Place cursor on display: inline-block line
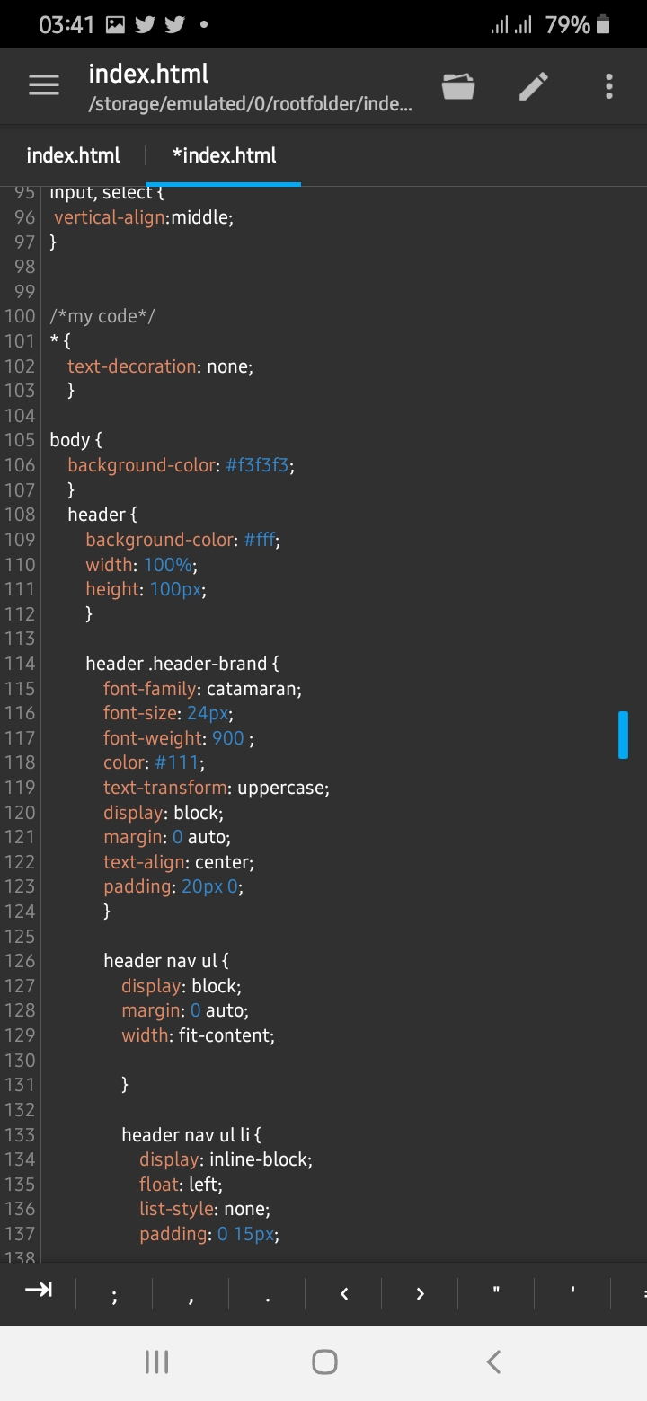The width and height of the screenshot is (647, 1401). [x=226, y=1159]
